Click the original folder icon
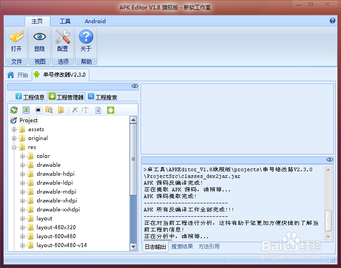 click(x=22, y=138)
